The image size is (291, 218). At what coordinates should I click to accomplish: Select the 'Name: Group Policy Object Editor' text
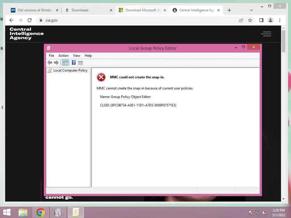coord(125,97)
